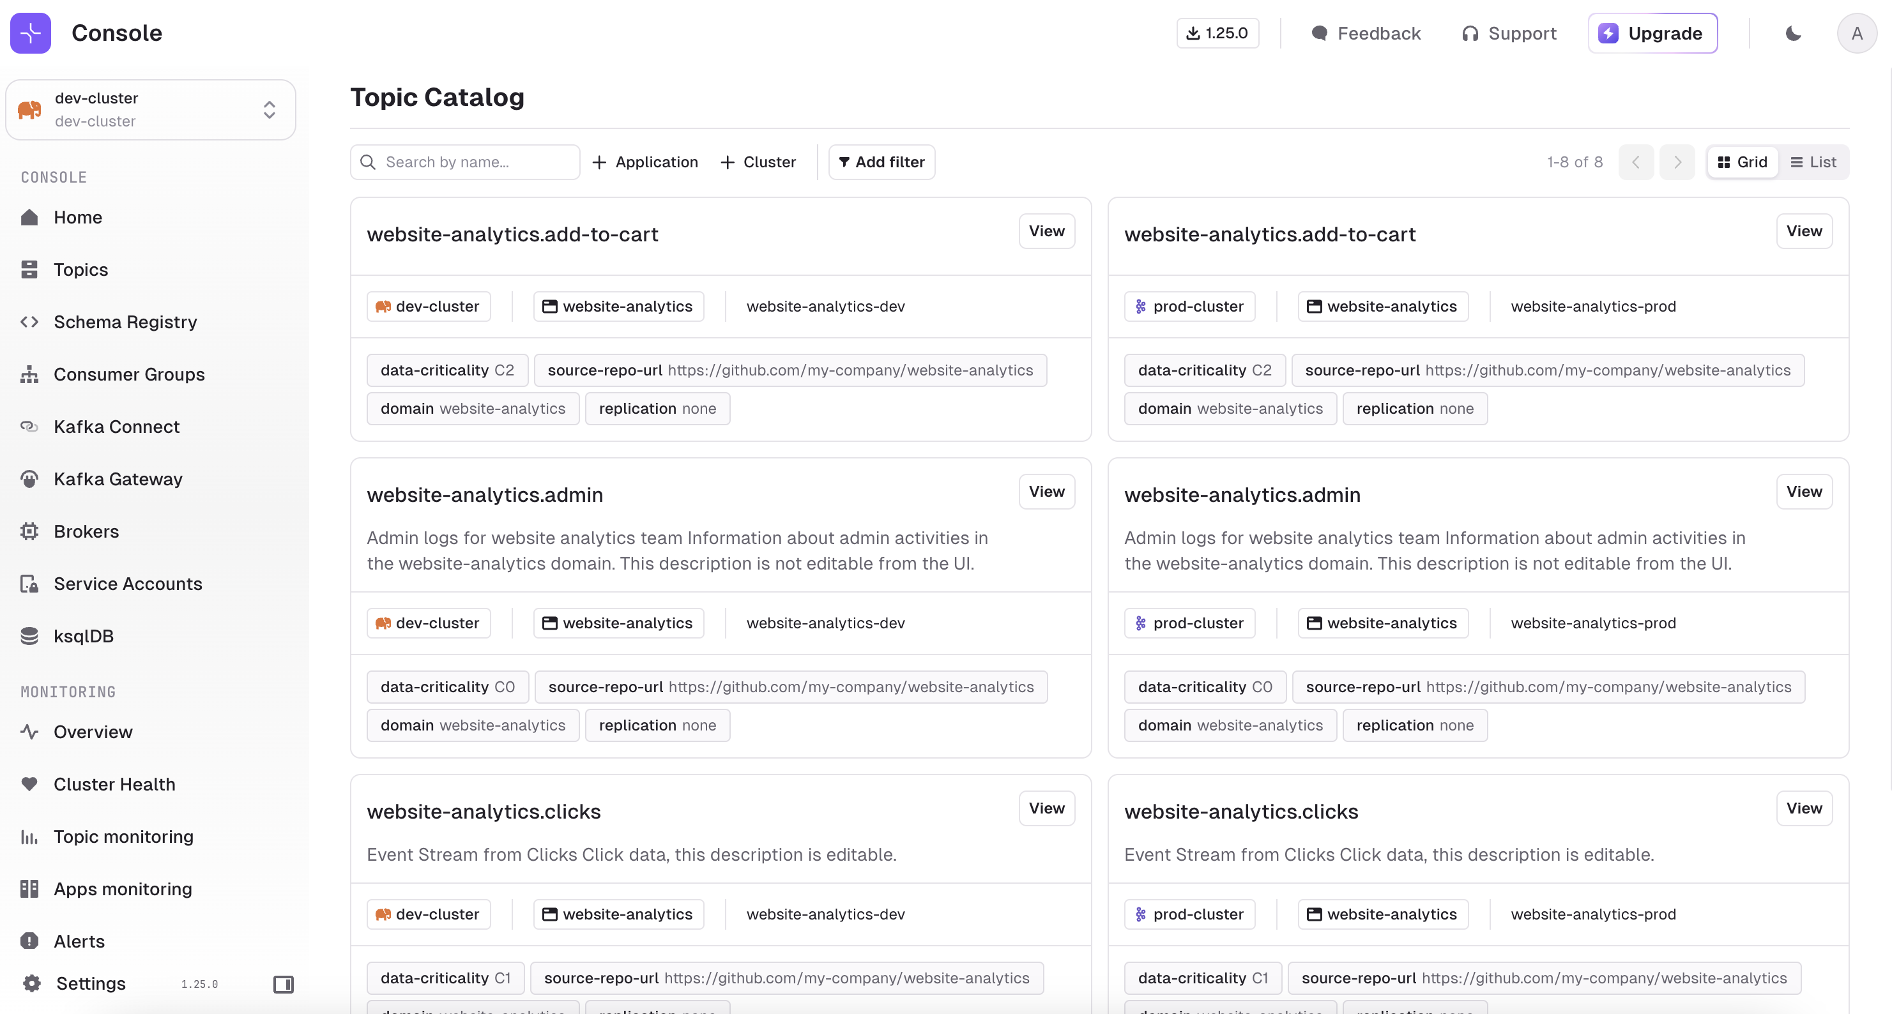
Task: Add an Application filter
Action: (x=645, y=162)
